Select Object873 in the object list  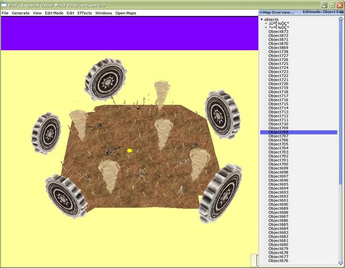(278, 31)
